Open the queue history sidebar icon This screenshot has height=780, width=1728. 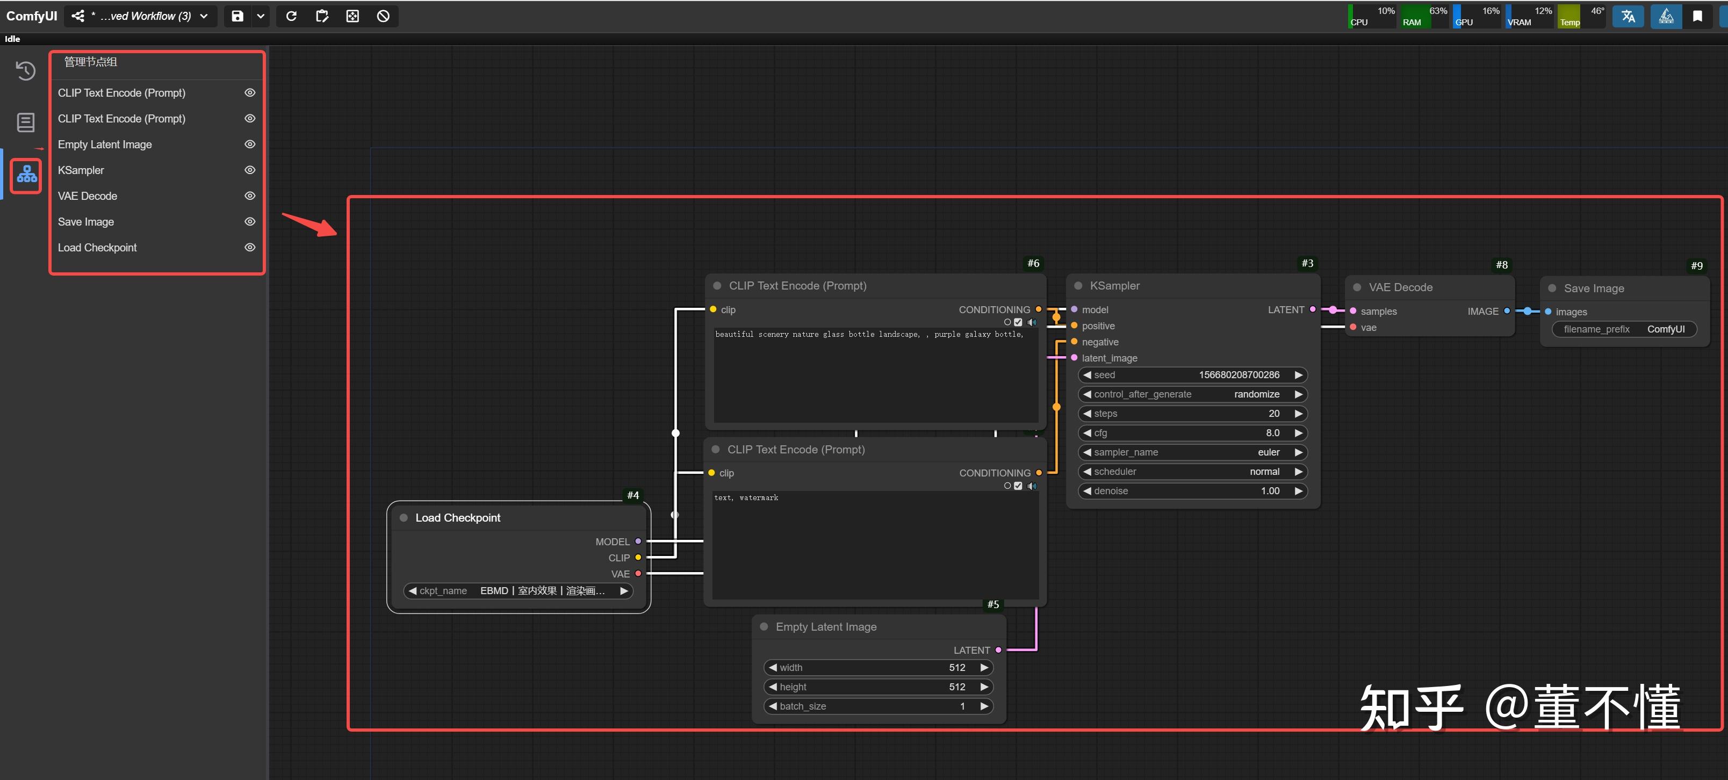pos(25,70)
